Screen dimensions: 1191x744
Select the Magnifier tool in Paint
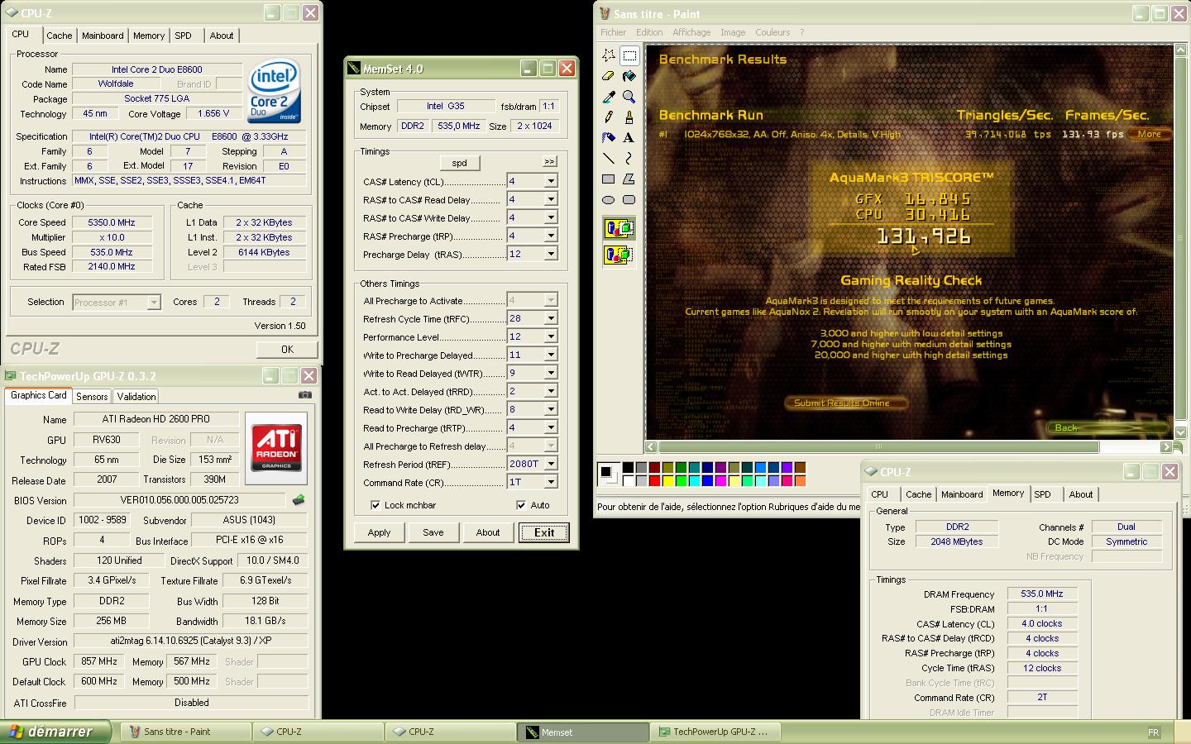(629, 97)
